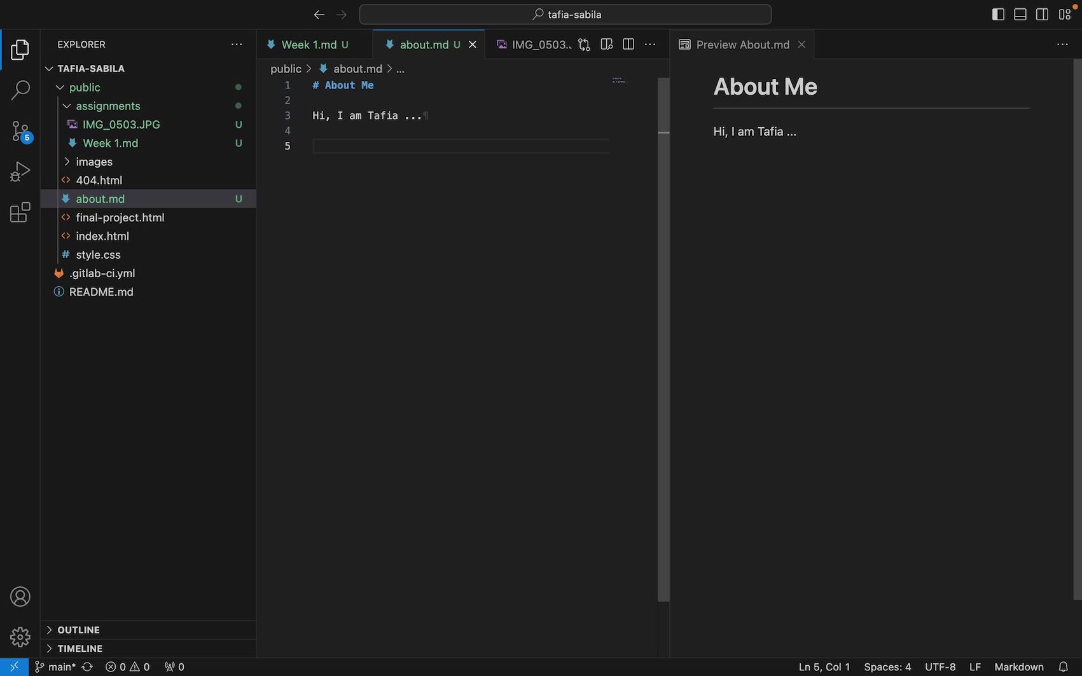This screenshot has width=1082, height=676.
Task: Close the Preview About.md tab
Action: click(801, 45)
